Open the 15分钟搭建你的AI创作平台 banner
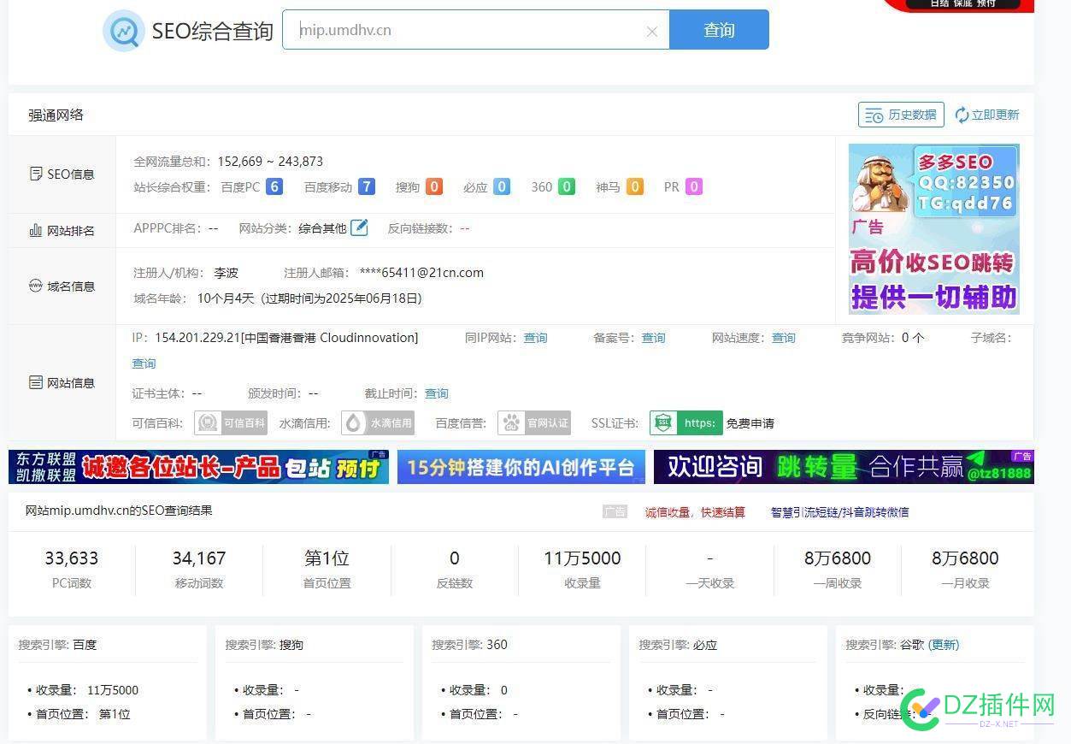The height and width of the screenshot is (744, 1071). pyautogui.click(x=521, y=467)
